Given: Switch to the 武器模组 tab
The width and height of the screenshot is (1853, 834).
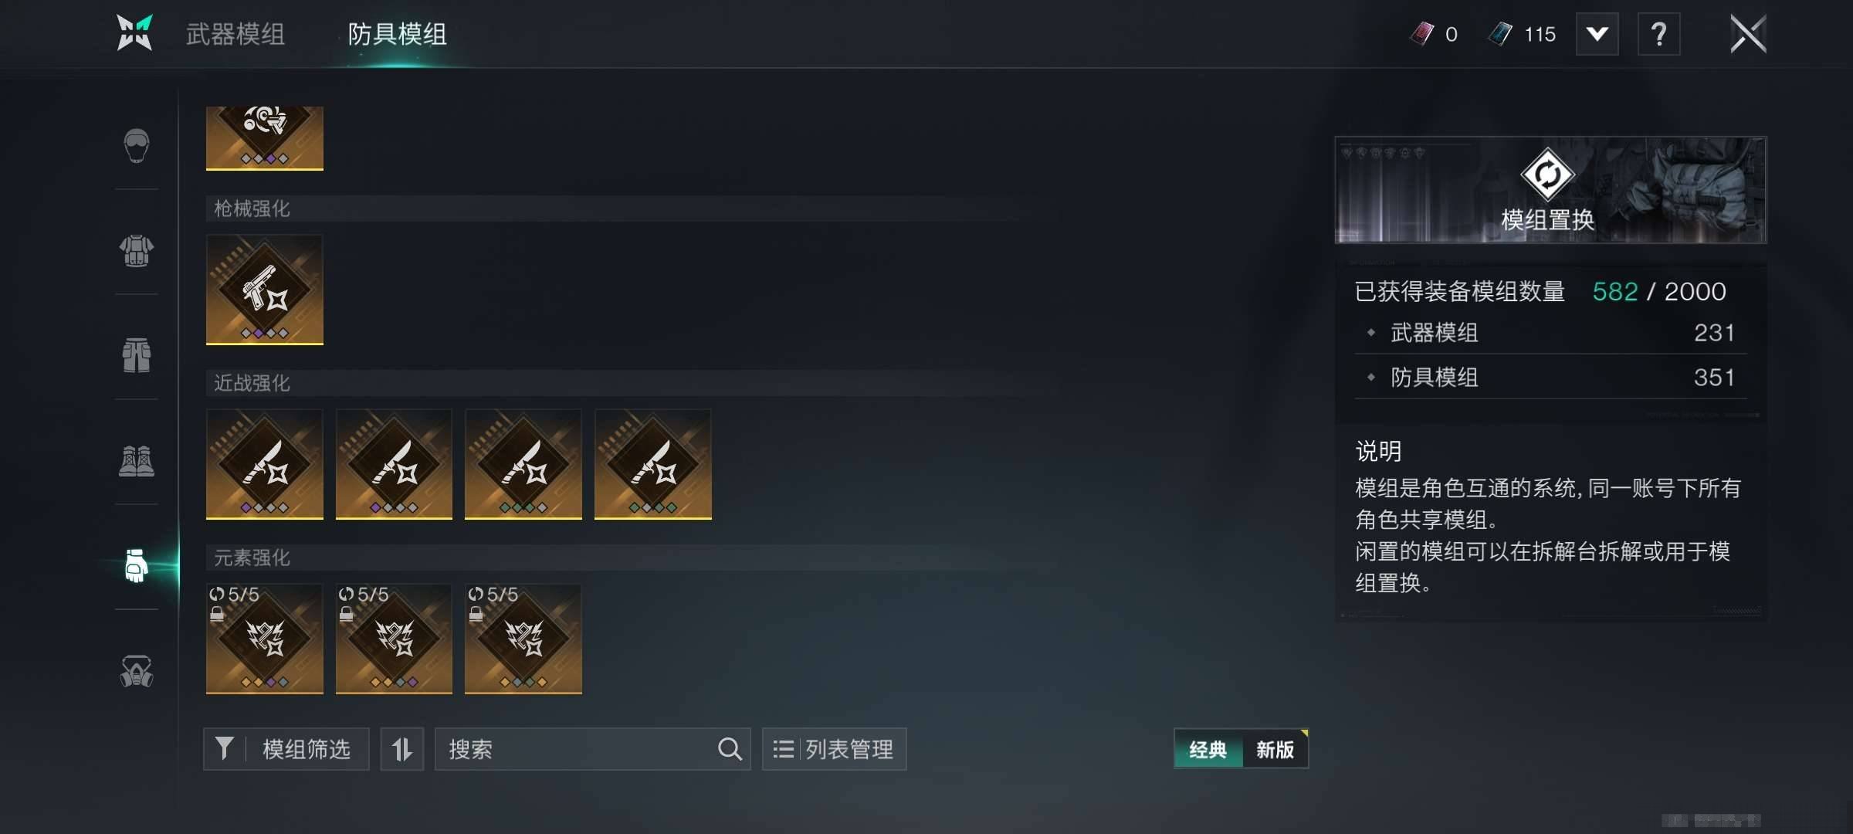Looking at the screenshot, I should pyautogui.click(x=235, y=34).
